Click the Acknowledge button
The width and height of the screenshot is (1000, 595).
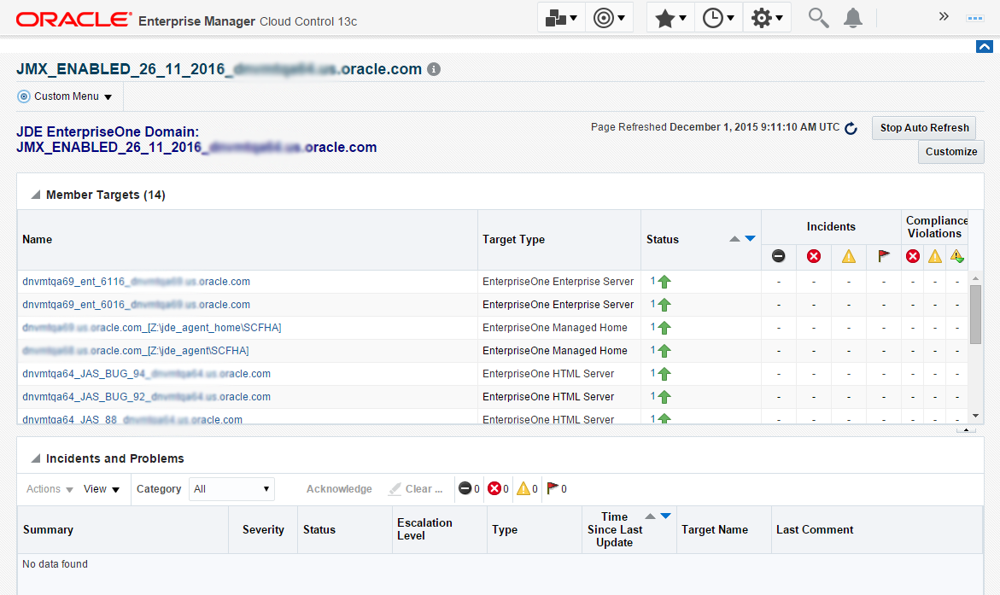point(339,489)
